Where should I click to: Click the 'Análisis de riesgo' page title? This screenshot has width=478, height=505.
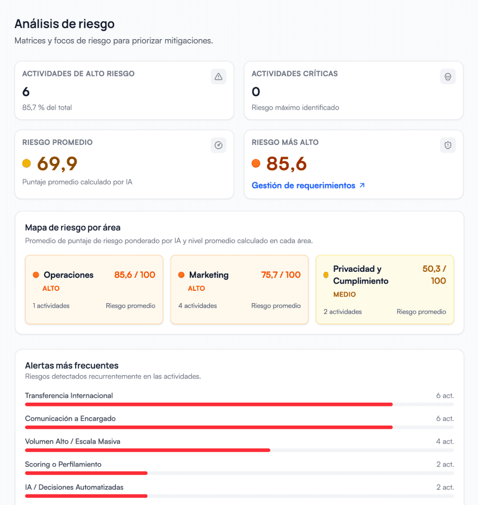point(64,24)
